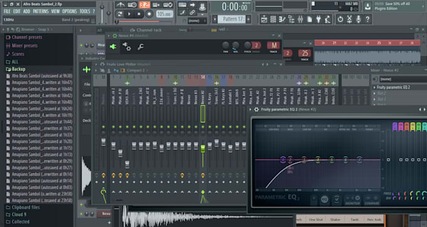Open the channel rack icon in toolbar
Viewport: 427px width, 227px height.
273,19
